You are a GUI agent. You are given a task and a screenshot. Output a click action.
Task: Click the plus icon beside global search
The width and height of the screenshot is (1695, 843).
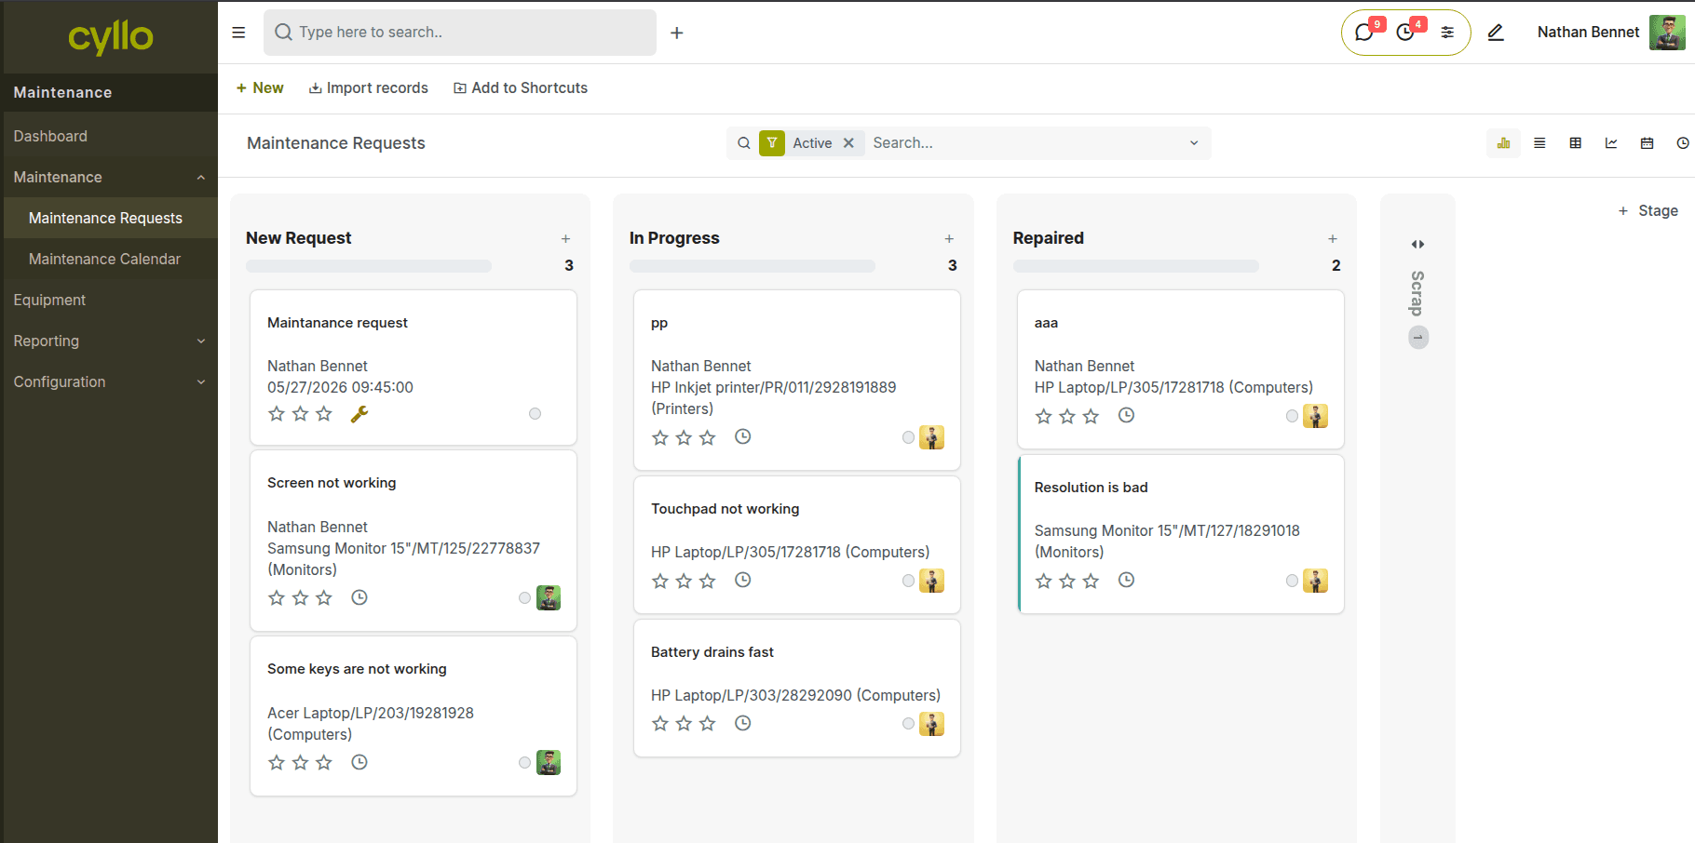677,33
